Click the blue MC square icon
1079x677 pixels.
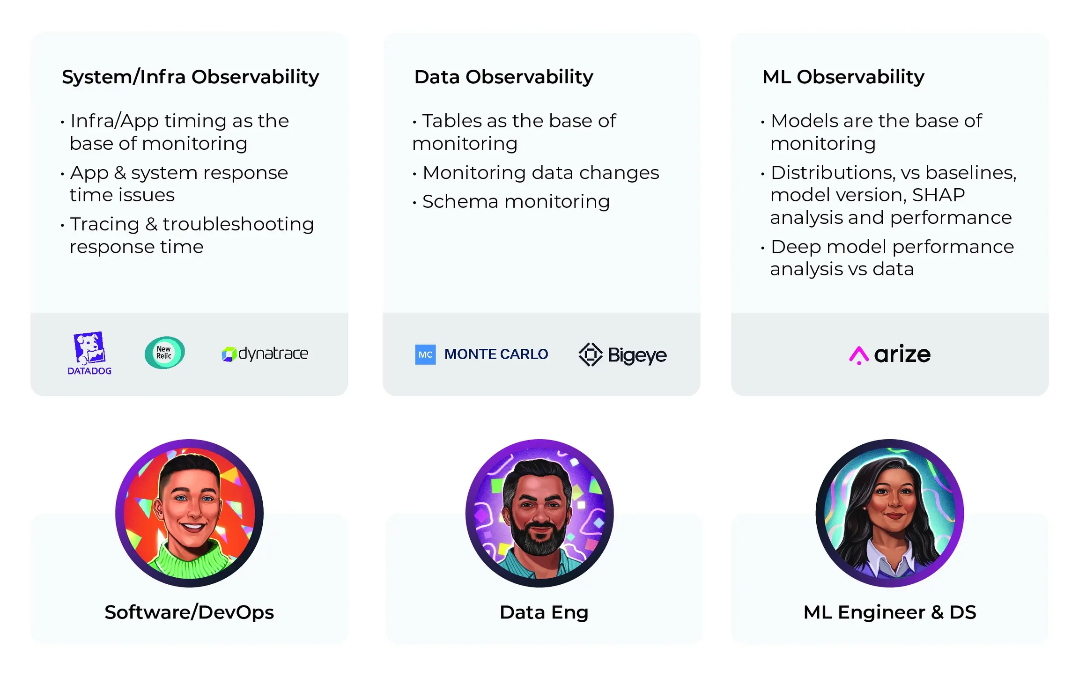click(425, 354)
